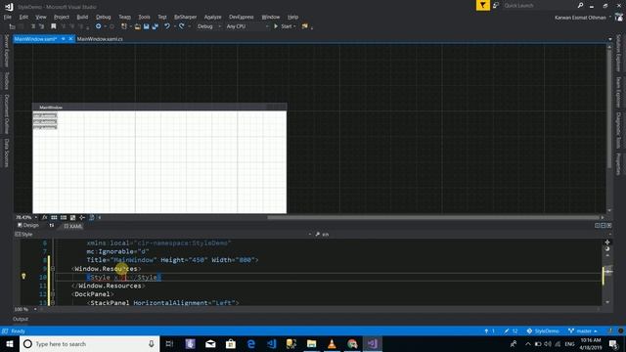626x352 pixels.
Task: Open the Debug configuration dropdown
Action: point(208,26)
